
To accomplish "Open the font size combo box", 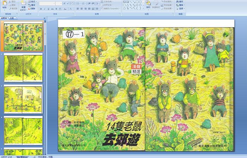I will pos(59,4).
